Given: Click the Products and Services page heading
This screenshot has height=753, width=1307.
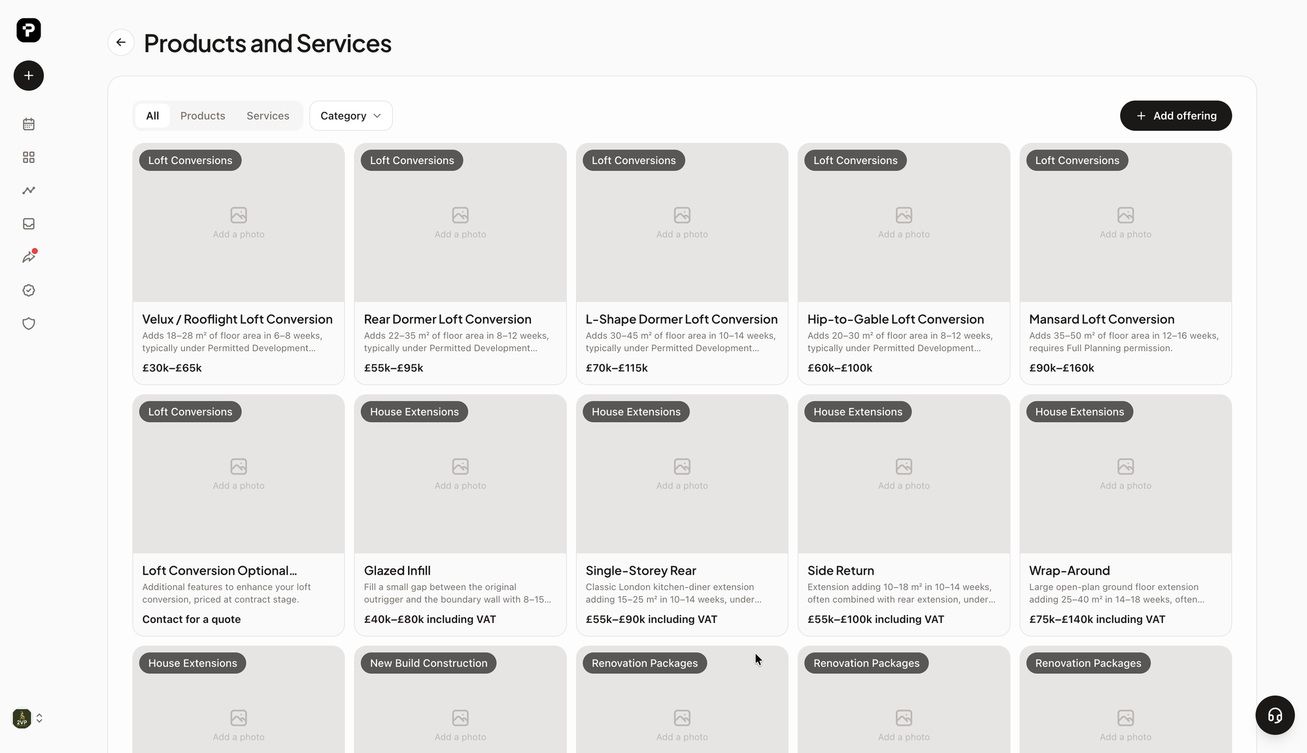Looking at the screenshot, I should coord(267,43).
